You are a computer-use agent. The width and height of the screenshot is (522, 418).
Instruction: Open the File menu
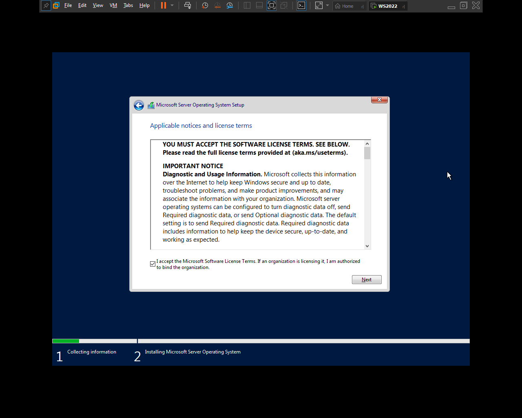(x=68, y=6)
